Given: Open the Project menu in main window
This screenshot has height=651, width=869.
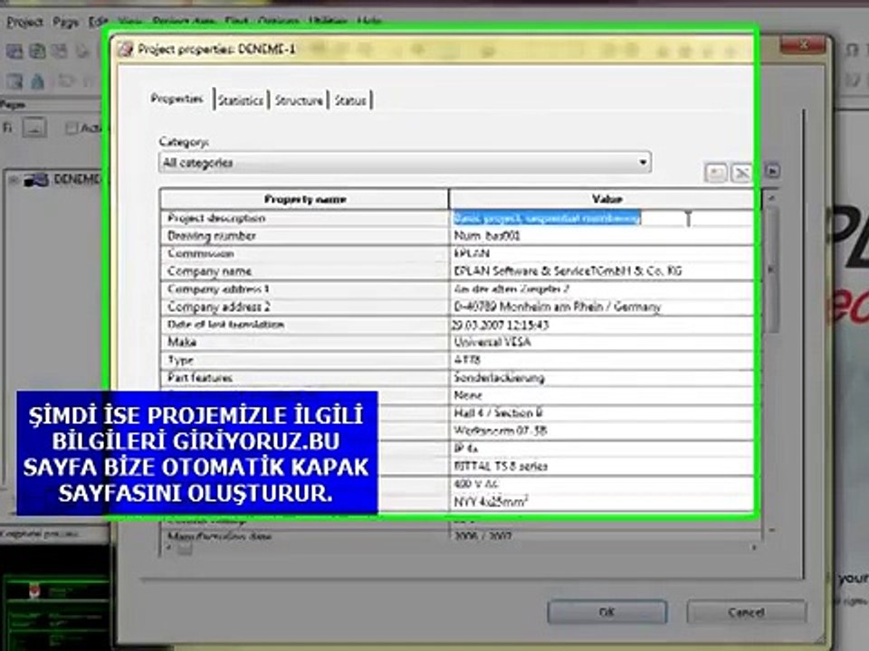Looking at the screenshot, I should coord(24,22).
